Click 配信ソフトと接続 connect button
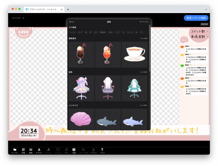The image size is (218, 166). point(196,18)
